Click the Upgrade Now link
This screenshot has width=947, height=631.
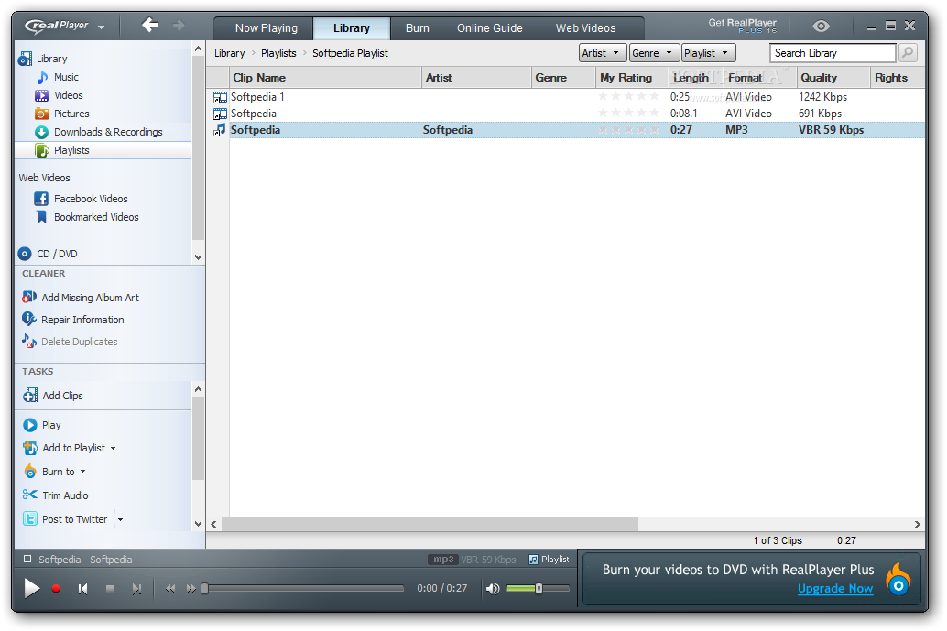834,589
